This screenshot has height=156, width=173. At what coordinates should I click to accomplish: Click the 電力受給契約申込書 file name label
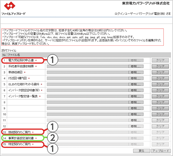coord(21,60)
